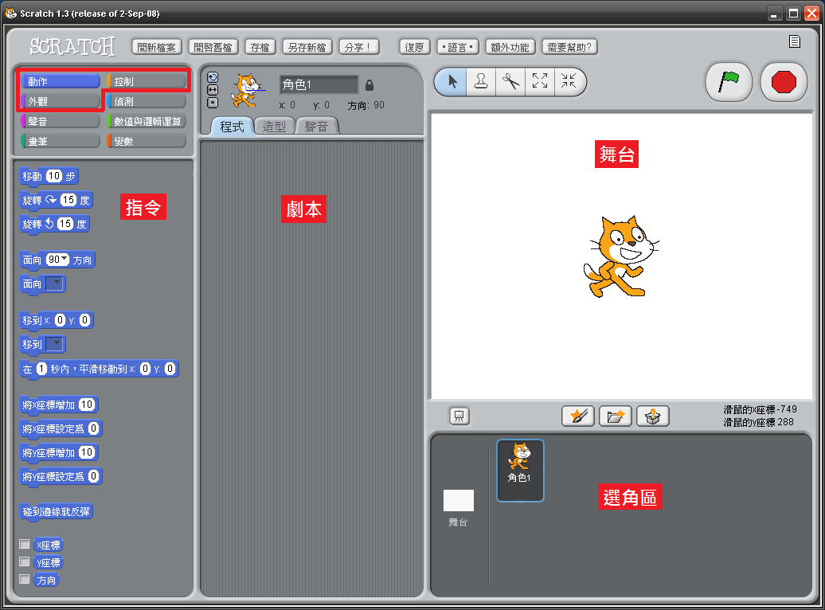The height and width of the screenshot is (610, 825).
Task: Open the 變數 variables block category
Action: 147,141
